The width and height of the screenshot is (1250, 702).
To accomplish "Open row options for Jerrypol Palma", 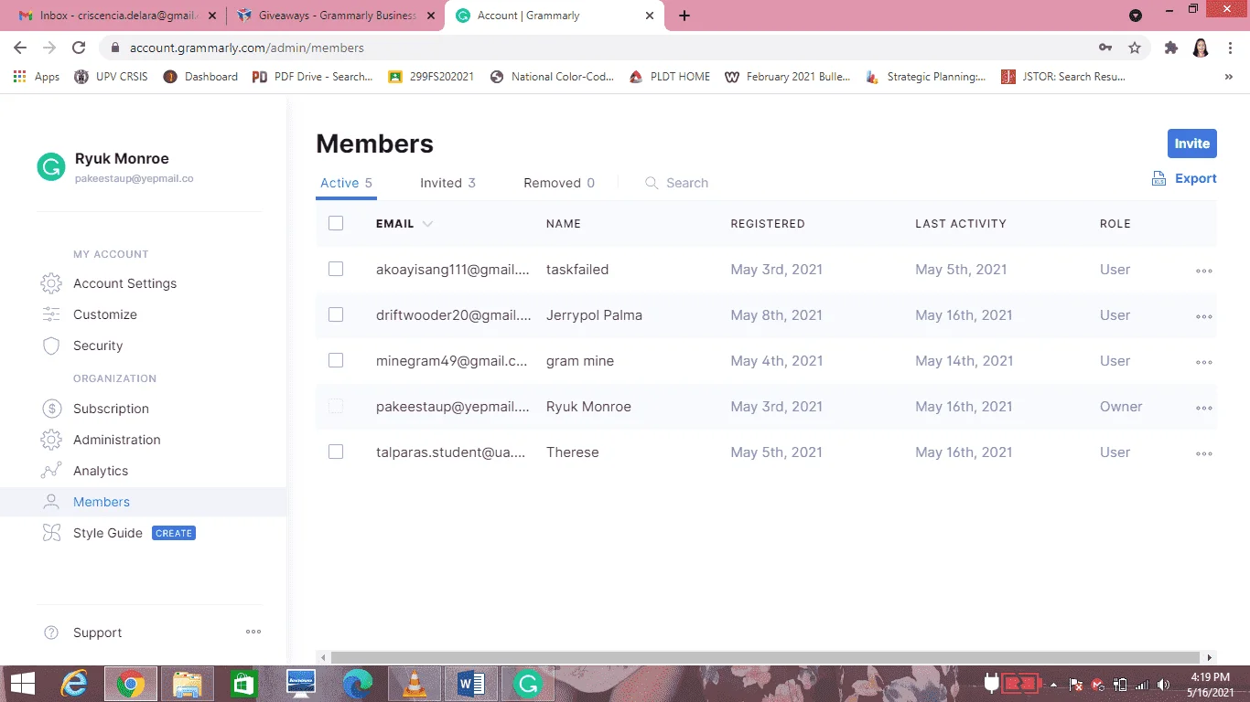I will point(1203,316).
